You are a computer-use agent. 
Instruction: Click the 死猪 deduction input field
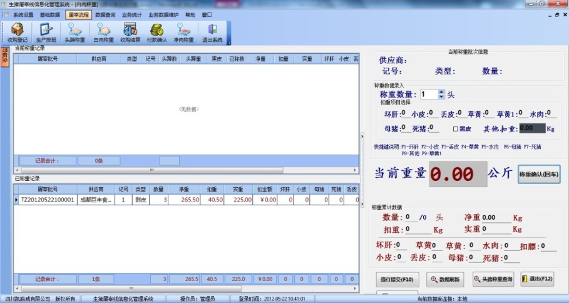point(434,128)
